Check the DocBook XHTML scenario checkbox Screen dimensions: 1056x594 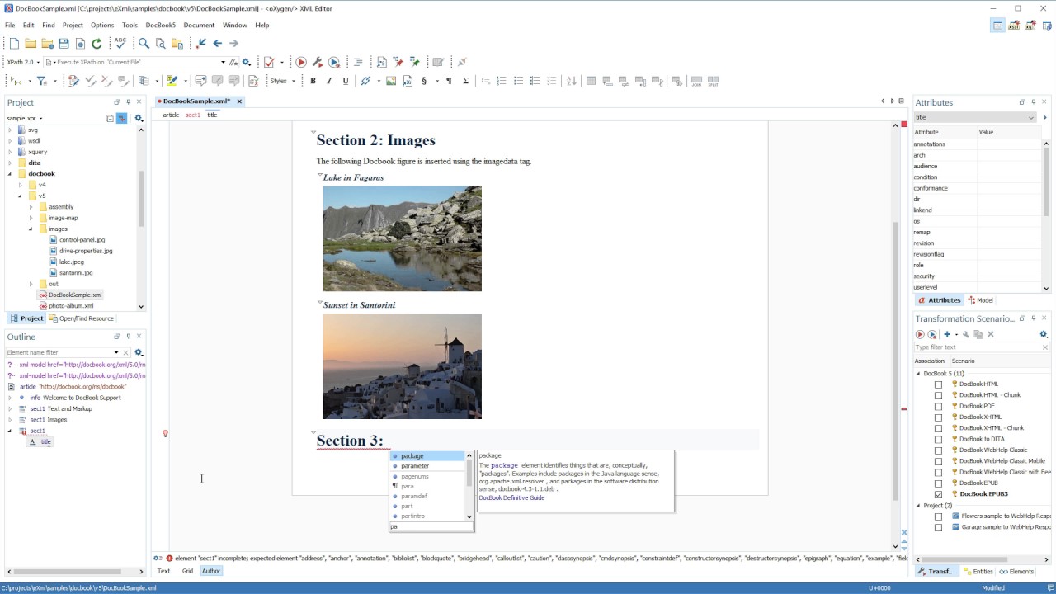938,417
